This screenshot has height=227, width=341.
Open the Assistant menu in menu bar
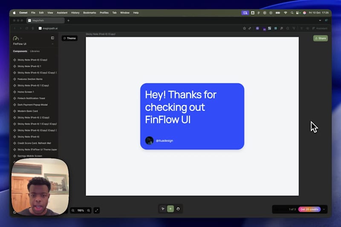[x=62, y=13]
